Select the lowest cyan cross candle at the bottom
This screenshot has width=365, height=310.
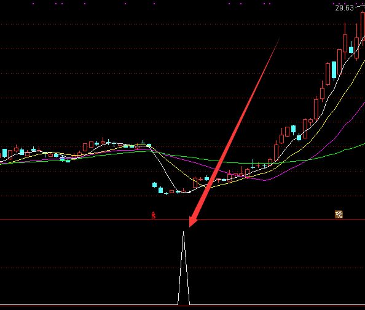pyautogui.click(x=166, y=193)
